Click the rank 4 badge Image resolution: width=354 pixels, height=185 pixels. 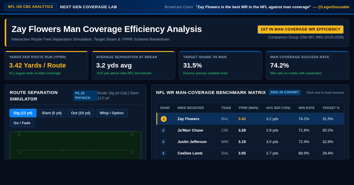163,153
